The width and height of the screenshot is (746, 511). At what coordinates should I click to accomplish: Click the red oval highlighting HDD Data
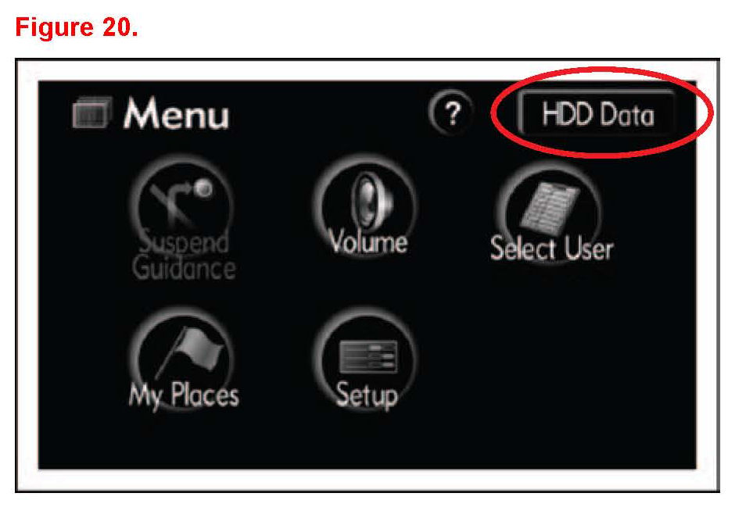coord(601,112)
